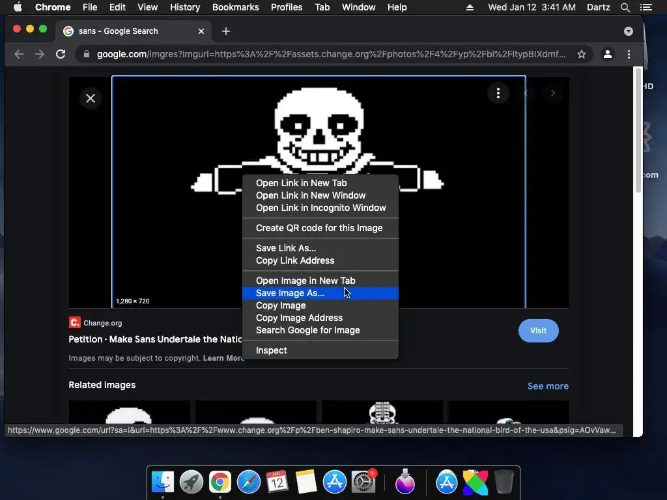The image size is (667, 500).
Task: Open Control Center list icon in menu bar
Action: tap(646, 7)
